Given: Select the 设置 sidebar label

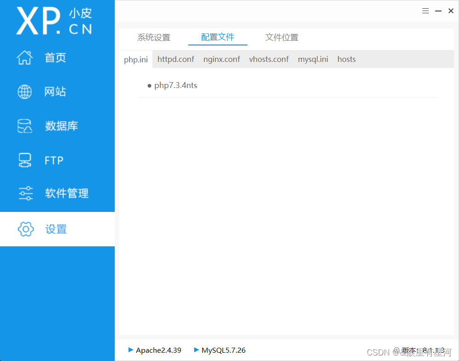Looking at the screenshot, I should 56,229.
